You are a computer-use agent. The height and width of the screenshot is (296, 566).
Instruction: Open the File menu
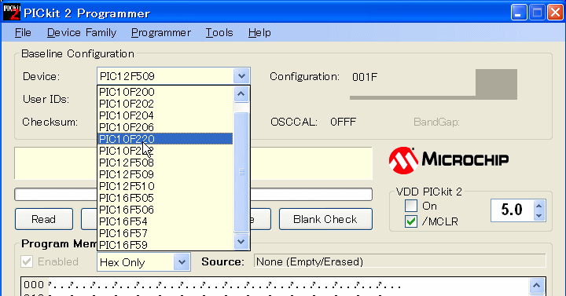tap(23, 33)
